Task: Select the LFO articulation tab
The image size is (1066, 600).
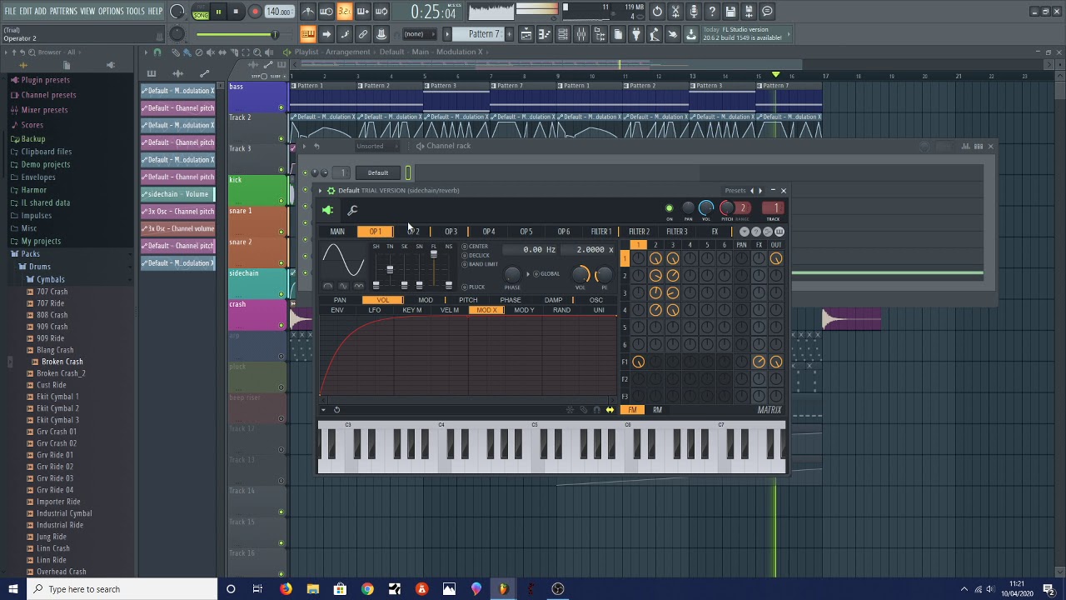Action: 375,310
